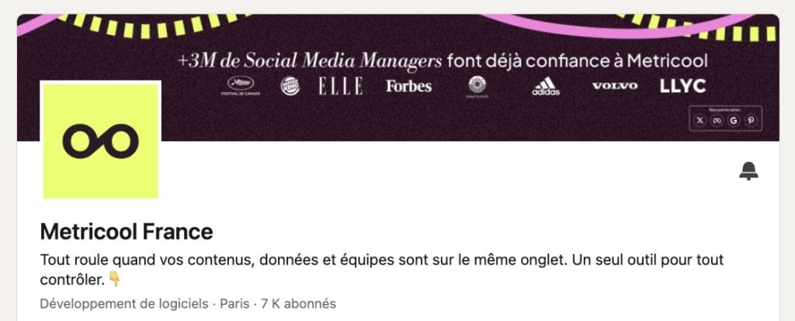This screenshot has width=795, height=321.
Task: Click the pointing-down hand emoji in tagline
Action: (115, 279)
